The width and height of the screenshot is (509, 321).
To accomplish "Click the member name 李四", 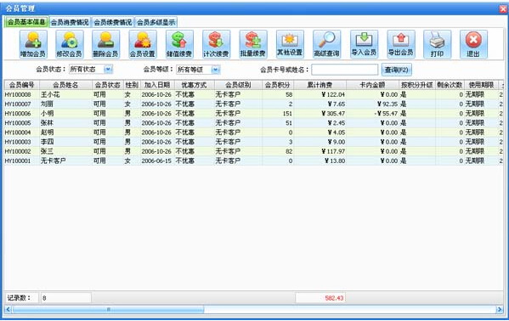I will [x=47, y=142].
